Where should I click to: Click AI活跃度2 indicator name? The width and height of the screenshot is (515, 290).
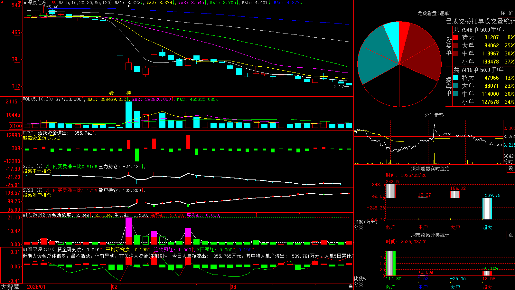click(34, 215)
